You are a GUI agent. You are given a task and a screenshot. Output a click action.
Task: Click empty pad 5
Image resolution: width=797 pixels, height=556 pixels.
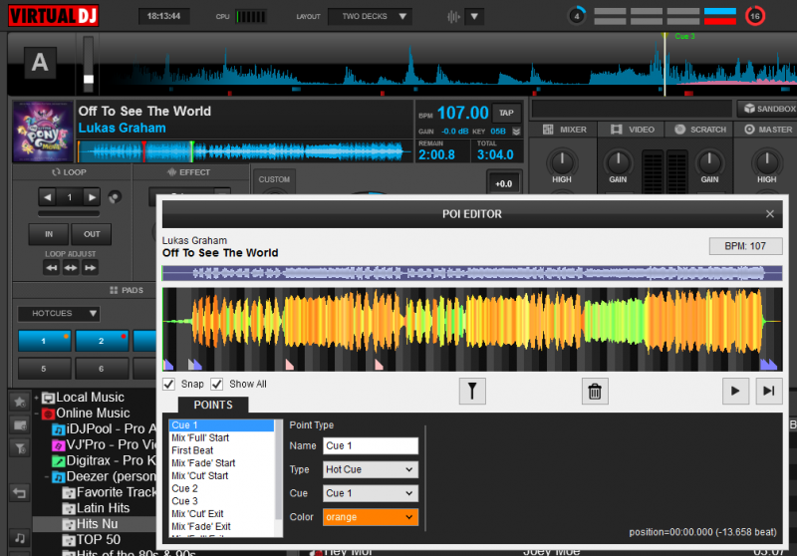pyautogui.click(x=44, y=369)
